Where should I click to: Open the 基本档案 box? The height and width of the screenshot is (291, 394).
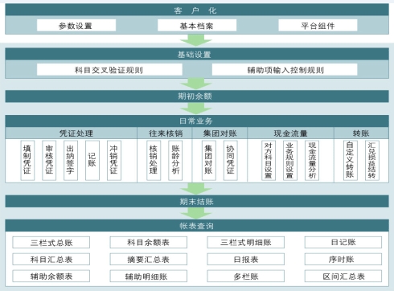tap(197, 26)
